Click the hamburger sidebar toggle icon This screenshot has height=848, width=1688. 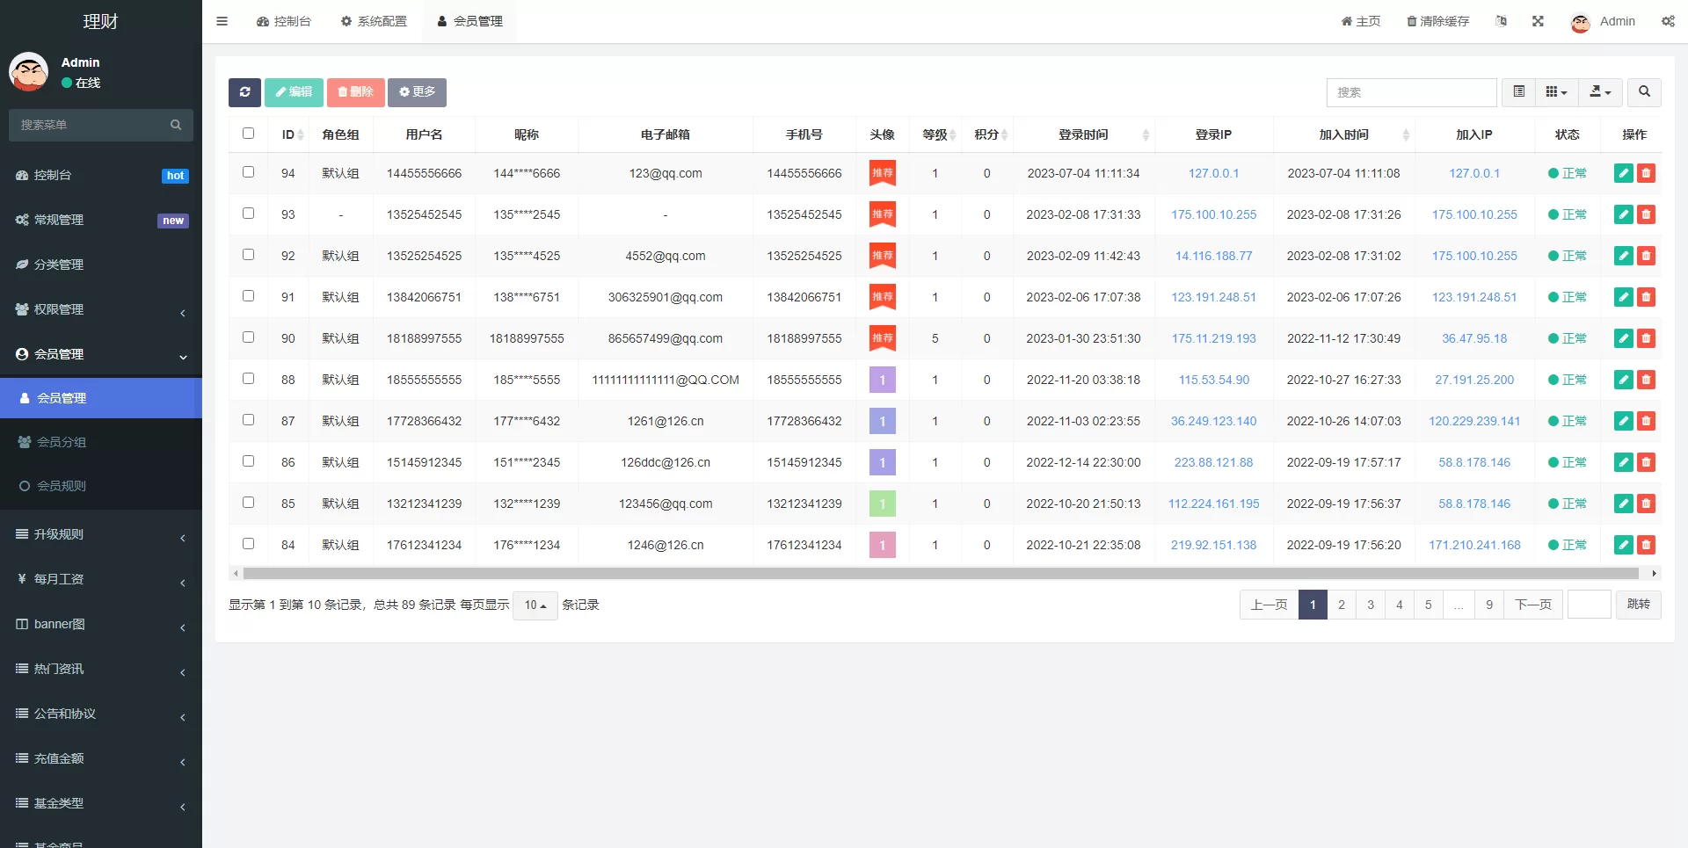222,21
